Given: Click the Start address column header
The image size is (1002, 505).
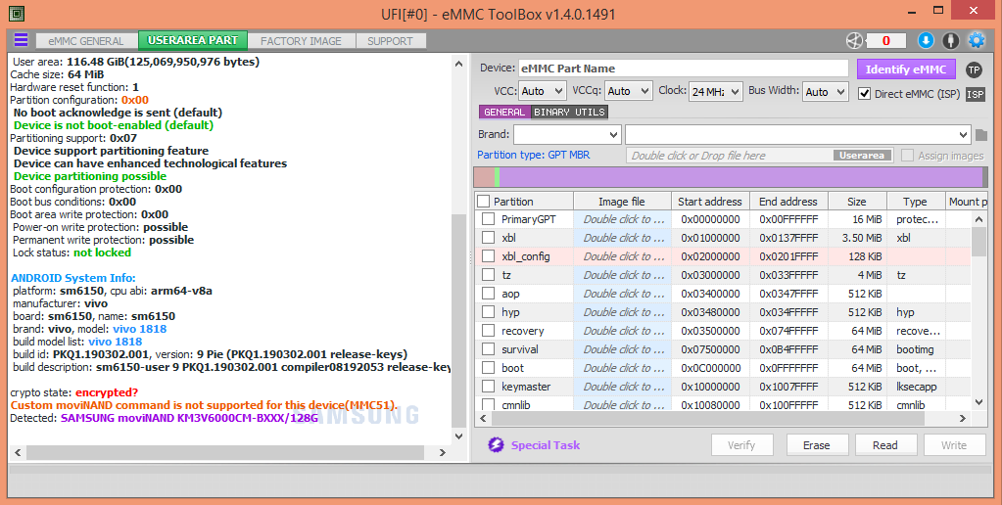Looking at the screenshot, I should click(x=710, y=201).
